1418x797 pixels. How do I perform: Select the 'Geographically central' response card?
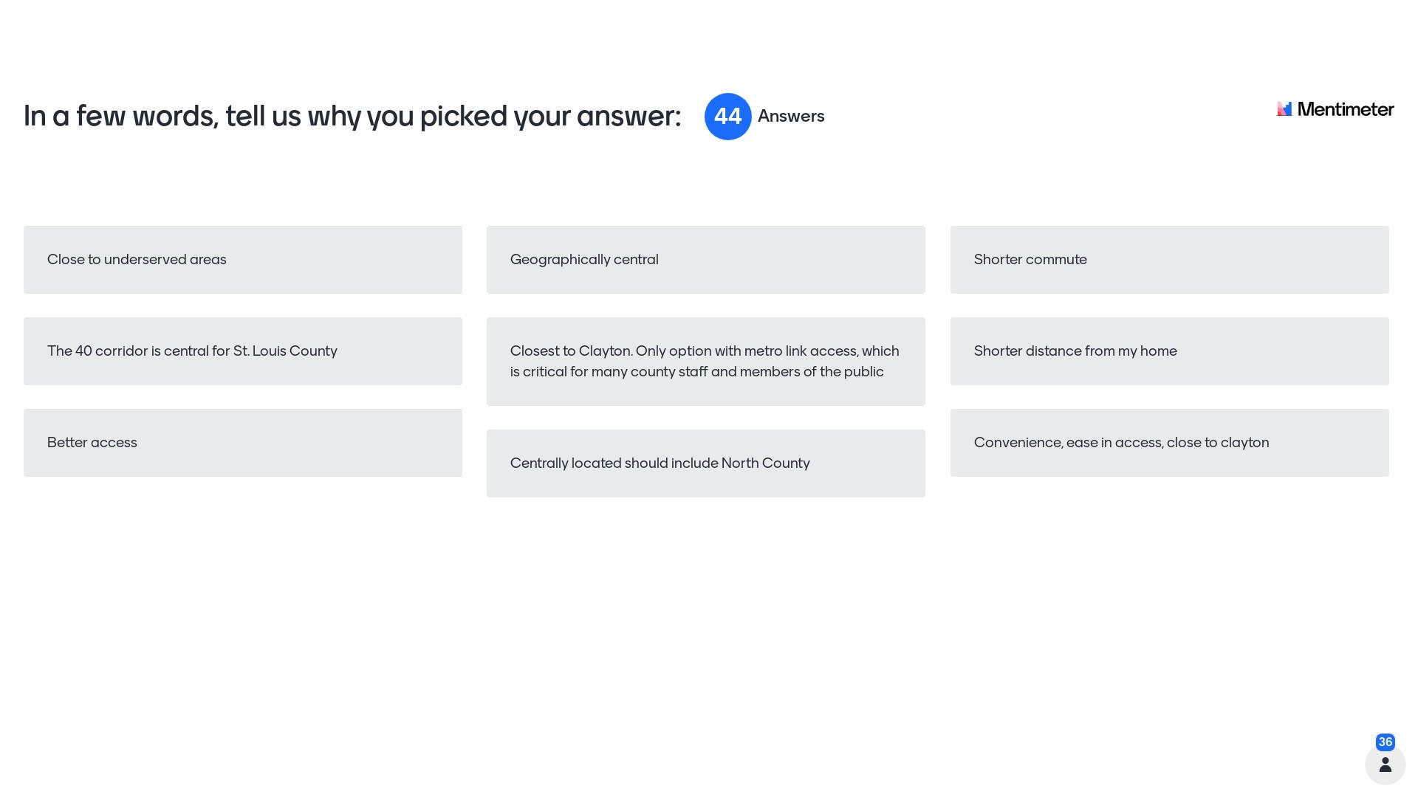(x=705, y=260)
